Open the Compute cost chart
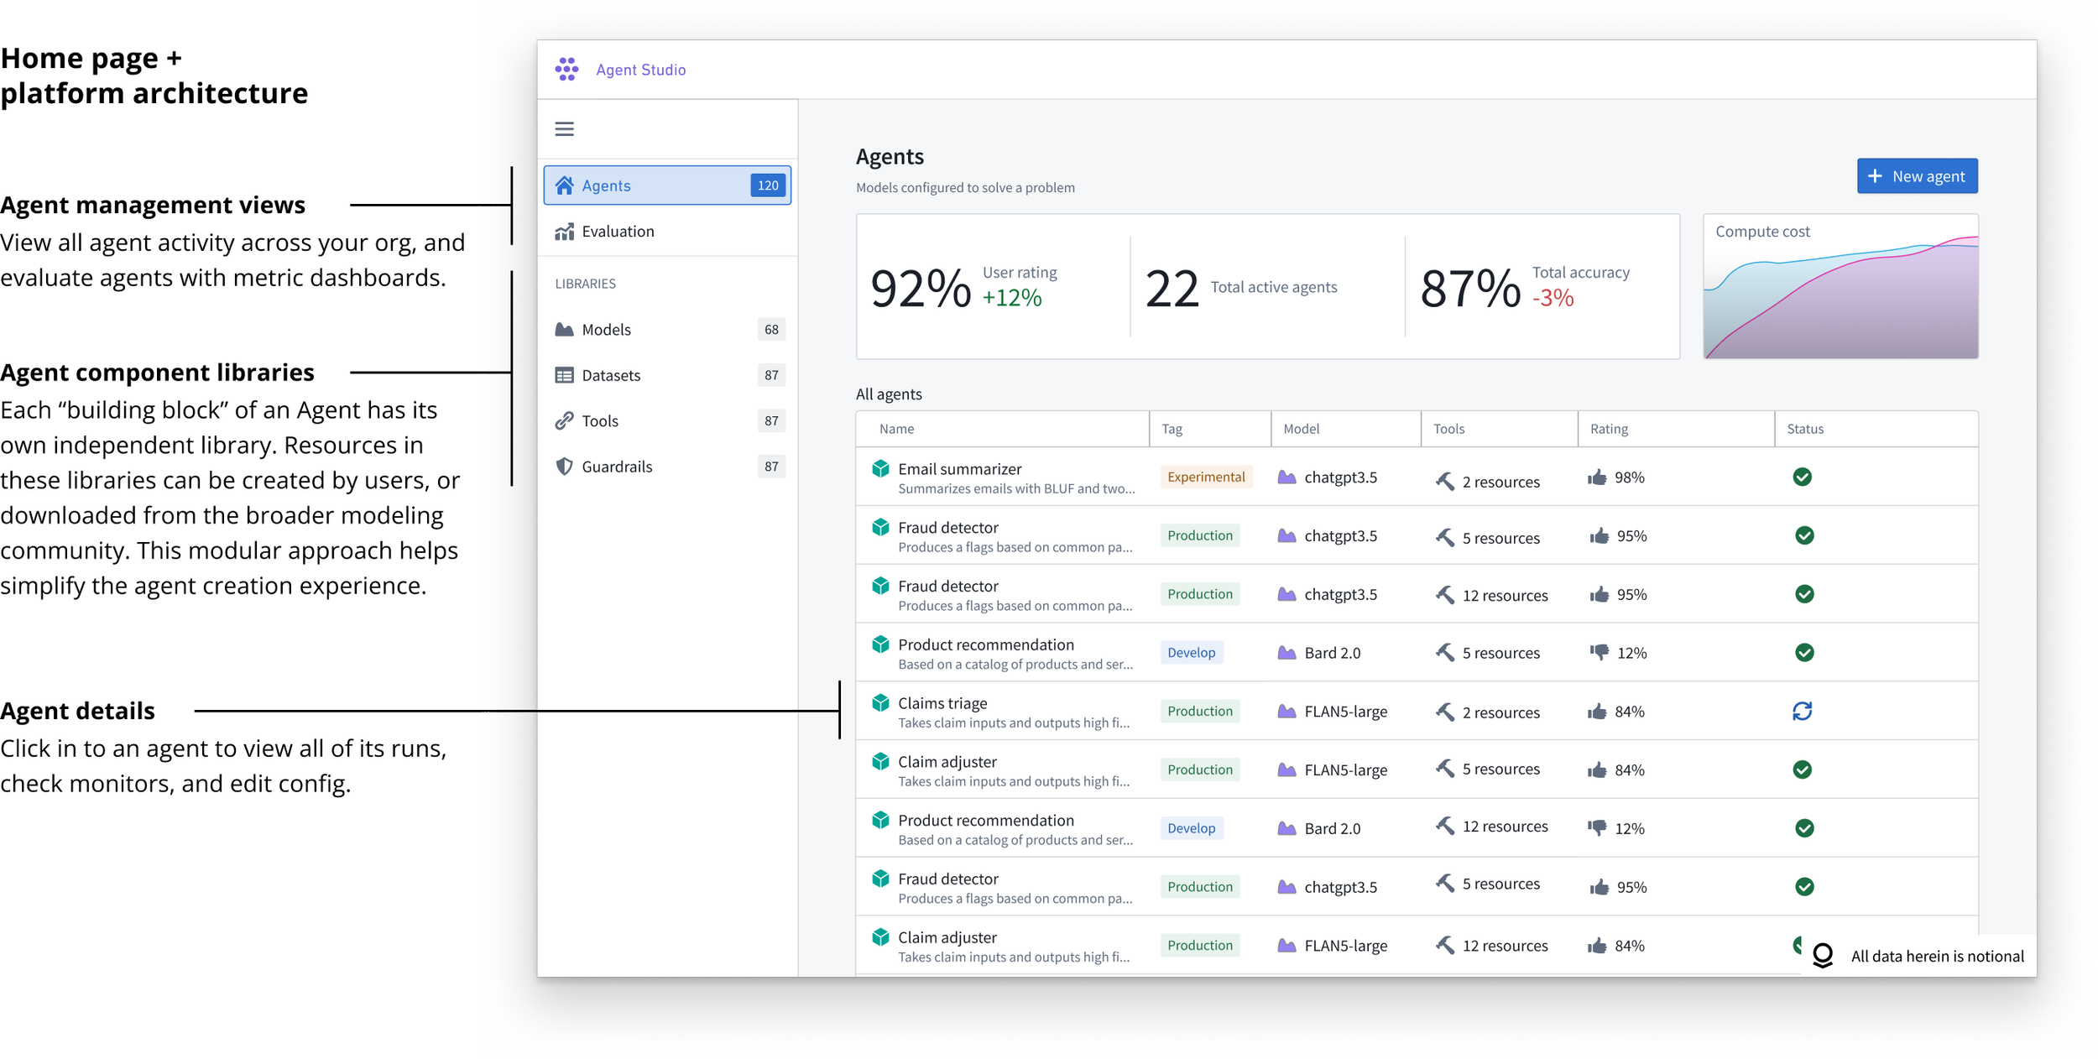 click(1840, 286)
